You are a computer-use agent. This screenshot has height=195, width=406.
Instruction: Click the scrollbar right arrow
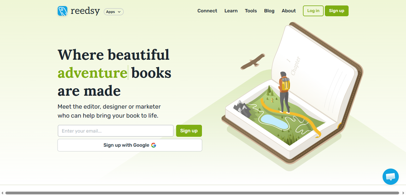tap(403, 193)
